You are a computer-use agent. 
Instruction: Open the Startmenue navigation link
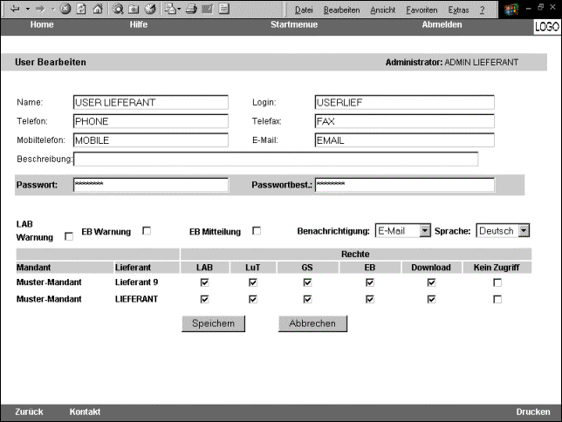pyautogui.click(x=294, y=24)
